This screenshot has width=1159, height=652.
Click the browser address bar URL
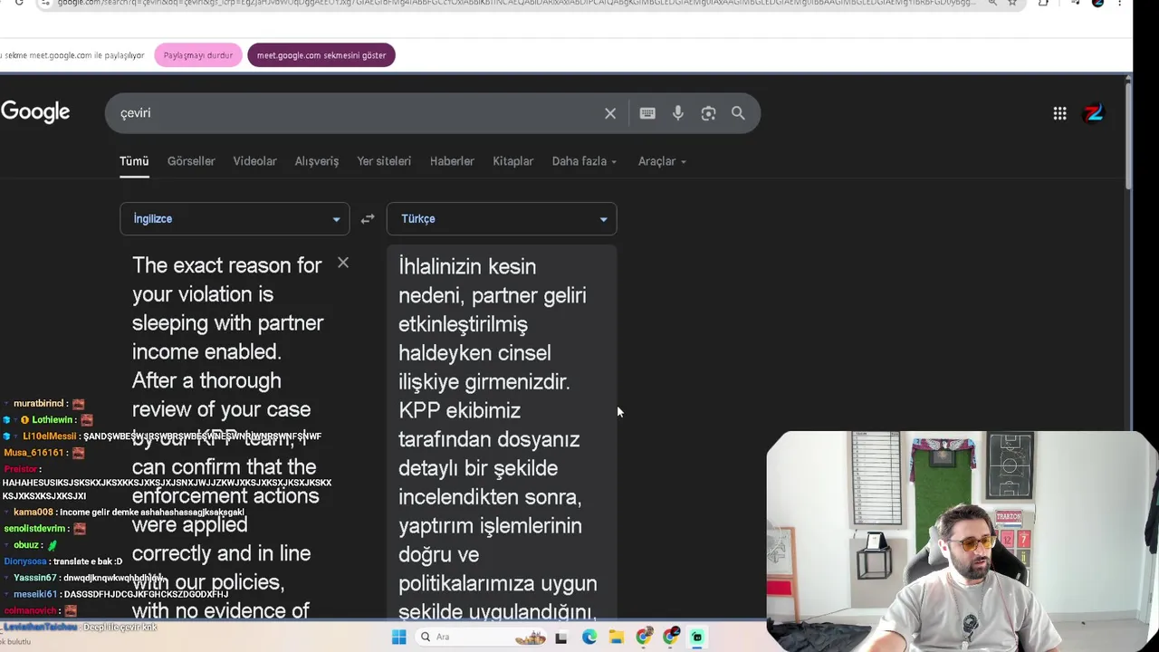point(516,3)
